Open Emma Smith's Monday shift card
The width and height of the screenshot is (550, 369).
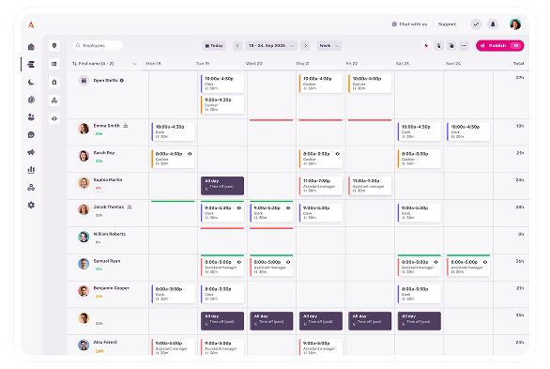(173, 131)
